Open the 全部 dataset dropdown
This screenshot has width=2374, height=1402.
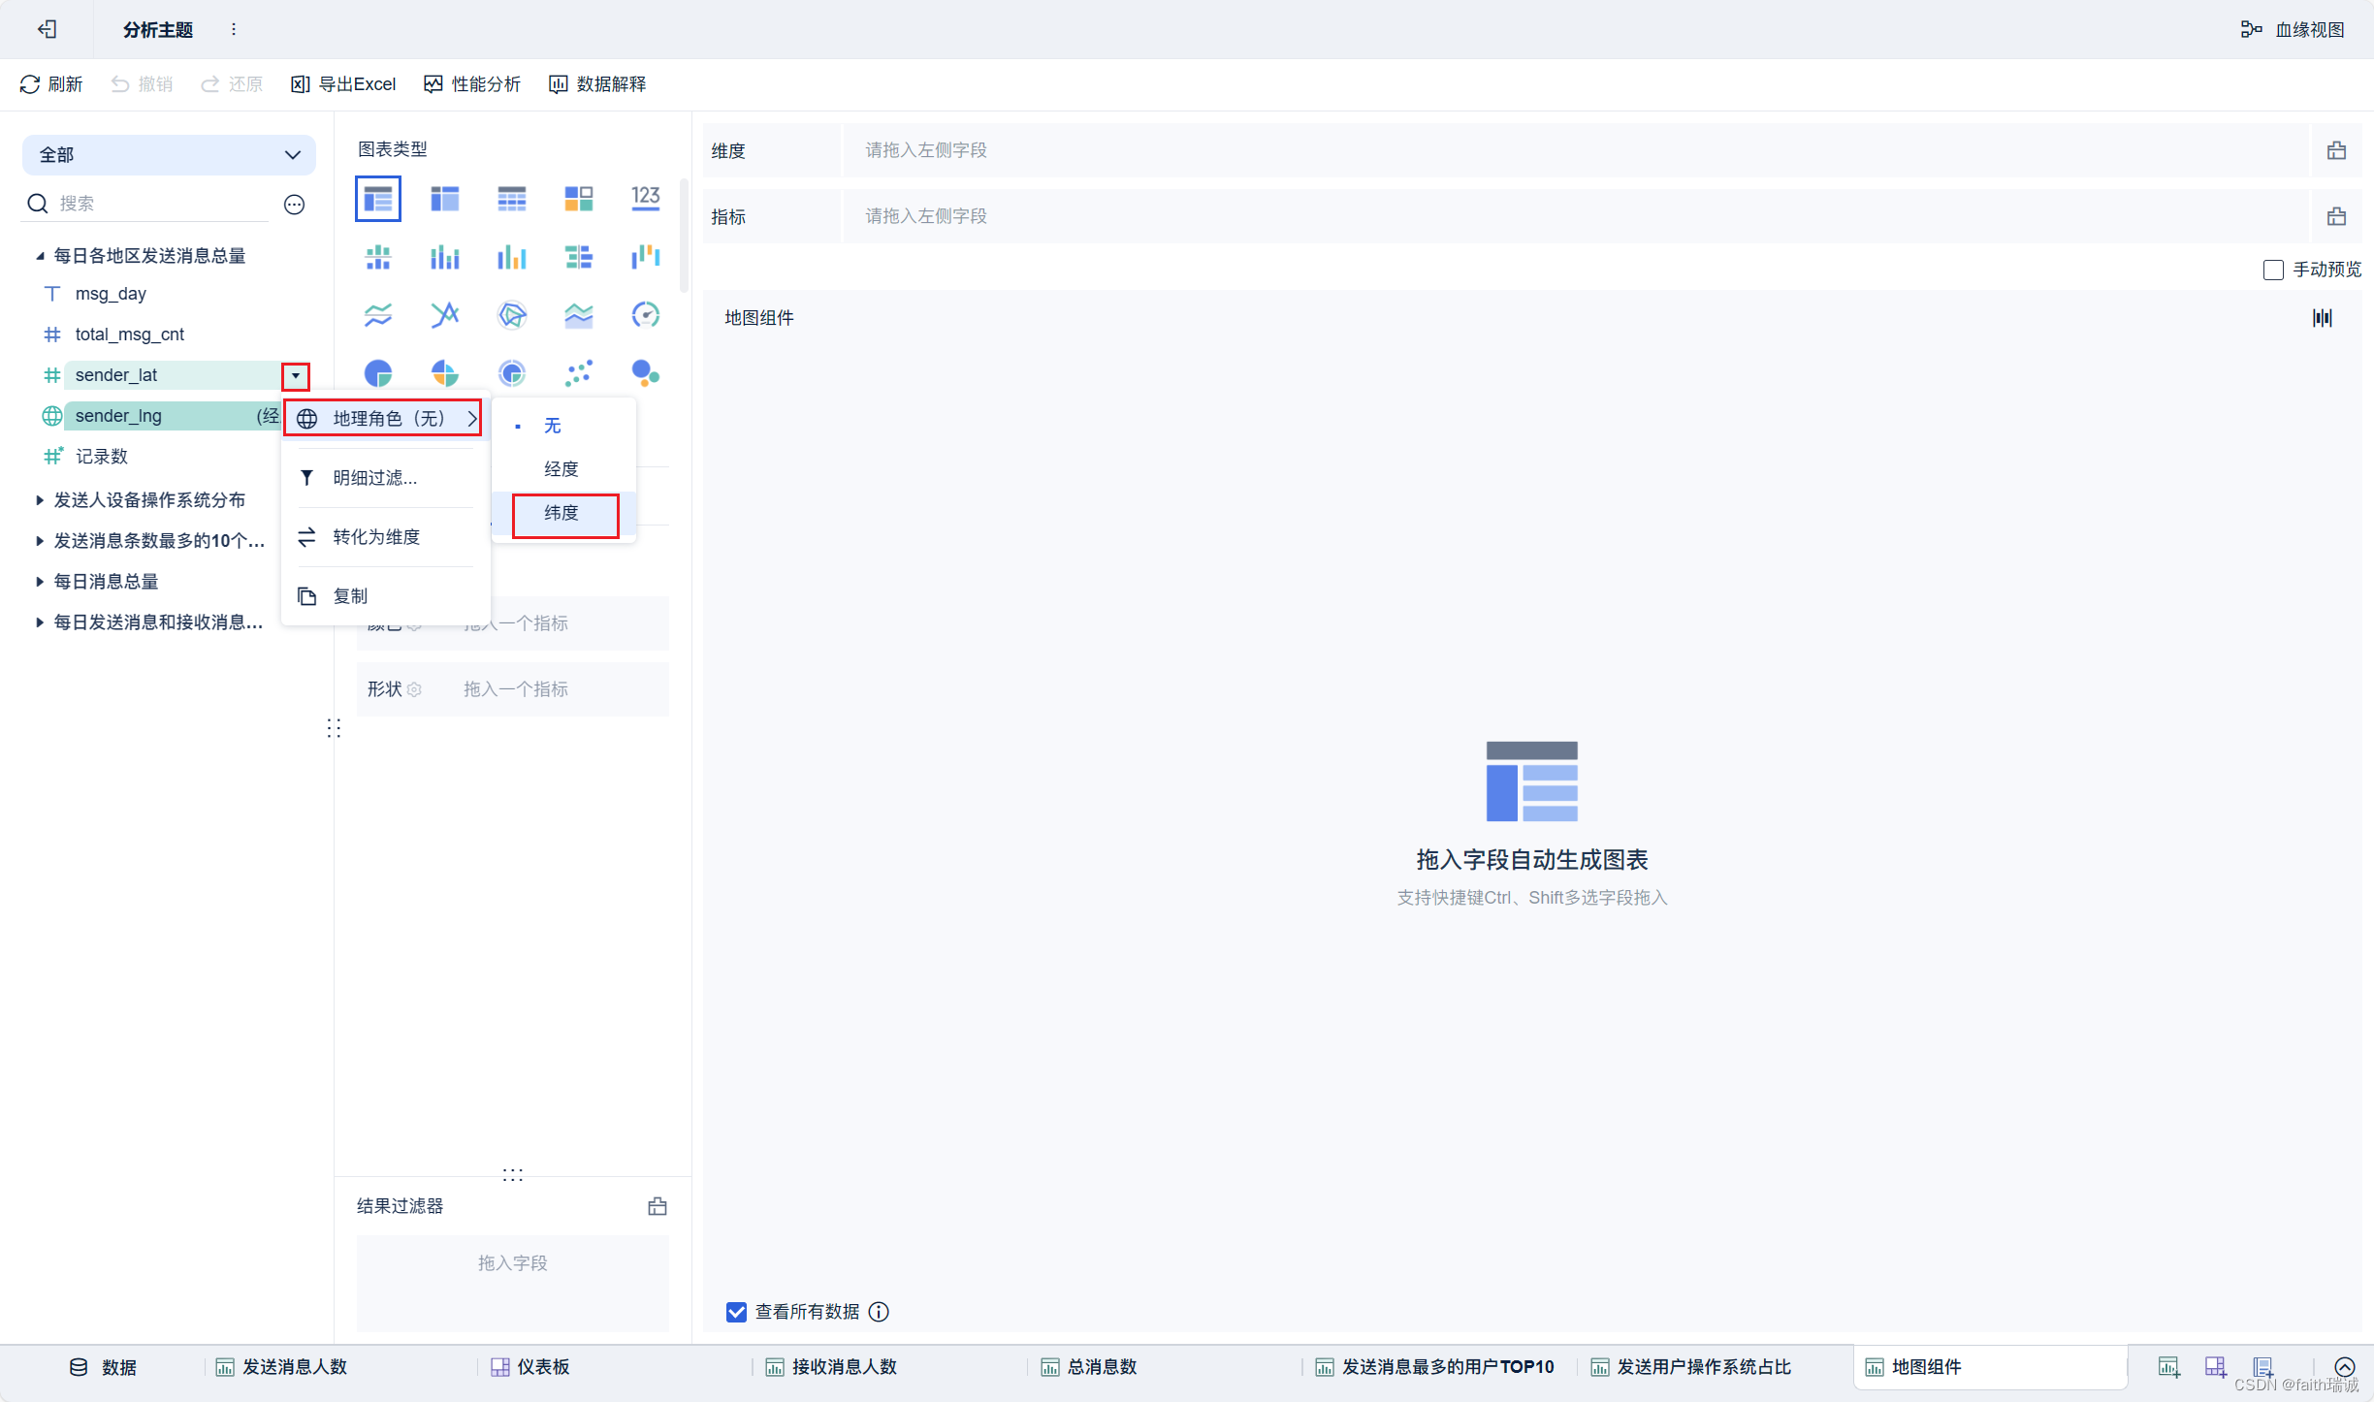point(169,155)
